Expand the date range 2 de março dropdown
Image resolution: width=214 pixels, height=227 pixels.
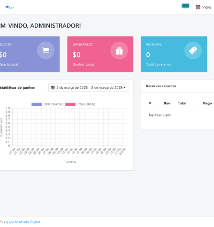(x=88, y=87)
